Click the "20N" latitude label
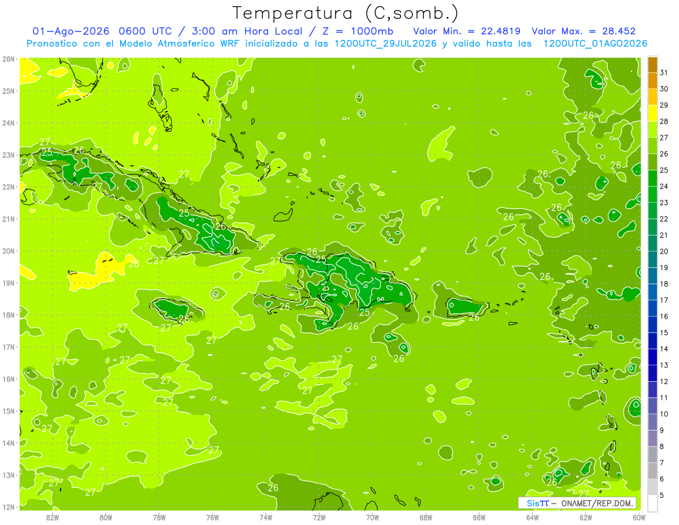This screenshot has height=525, width=679. [8, 251]
